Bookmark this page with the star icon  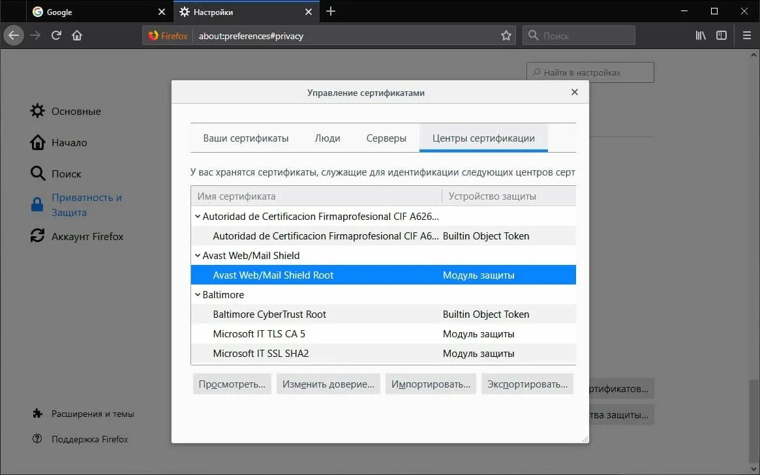(x=506, y=35)
